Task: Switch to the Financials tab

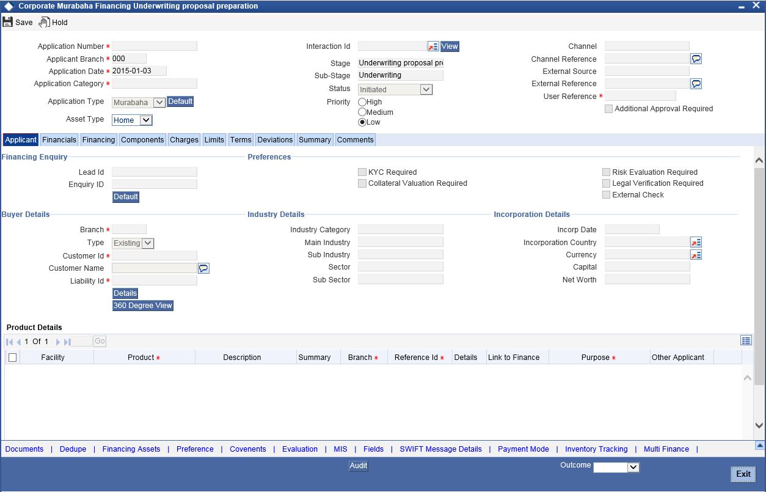Action: click(59, 140)
